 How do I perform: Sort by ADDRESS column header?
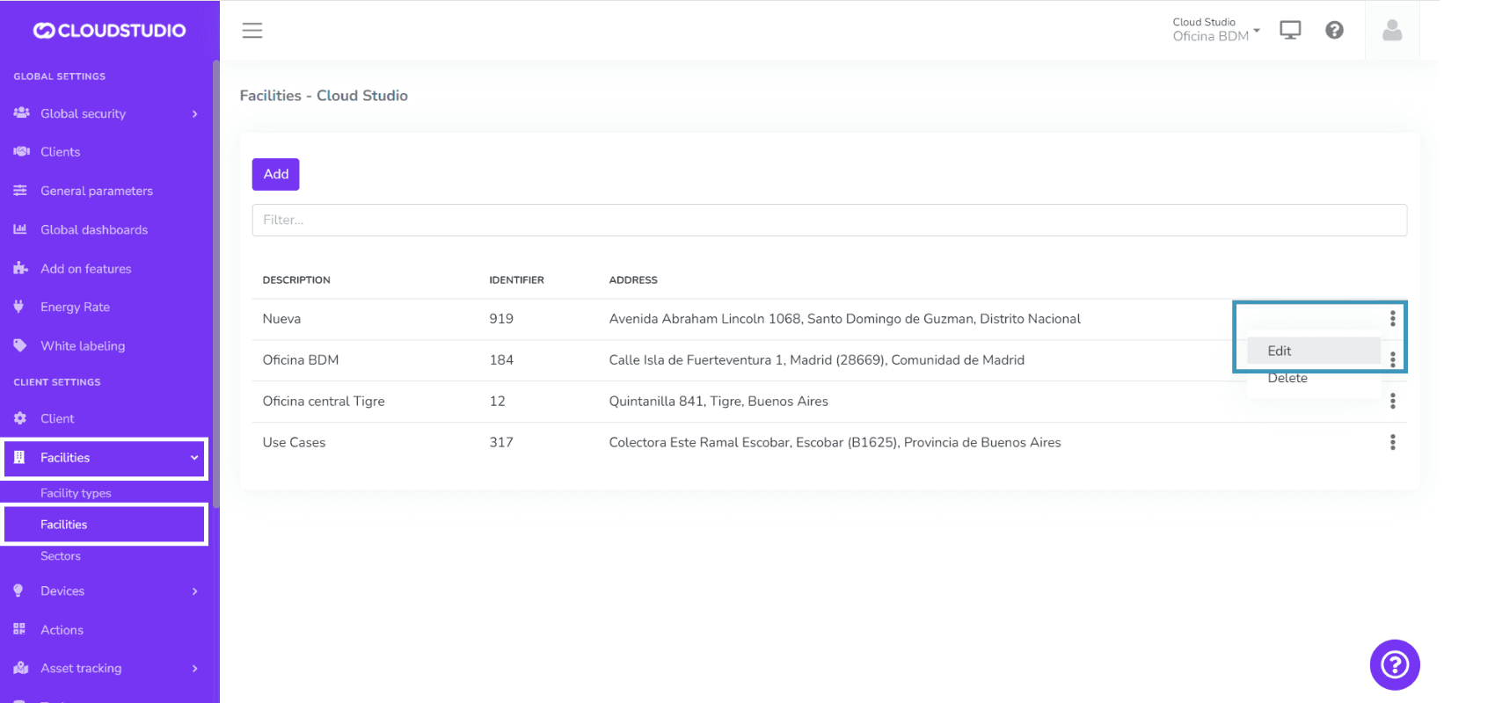tap(633, 280)
